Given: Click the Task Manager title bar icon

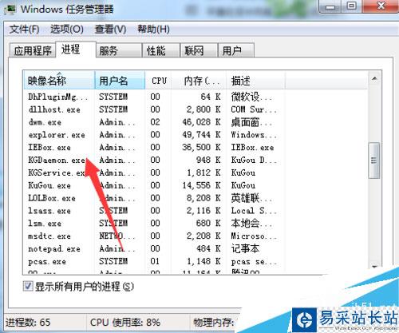Looking at the screenshot, I should point(10,9).
